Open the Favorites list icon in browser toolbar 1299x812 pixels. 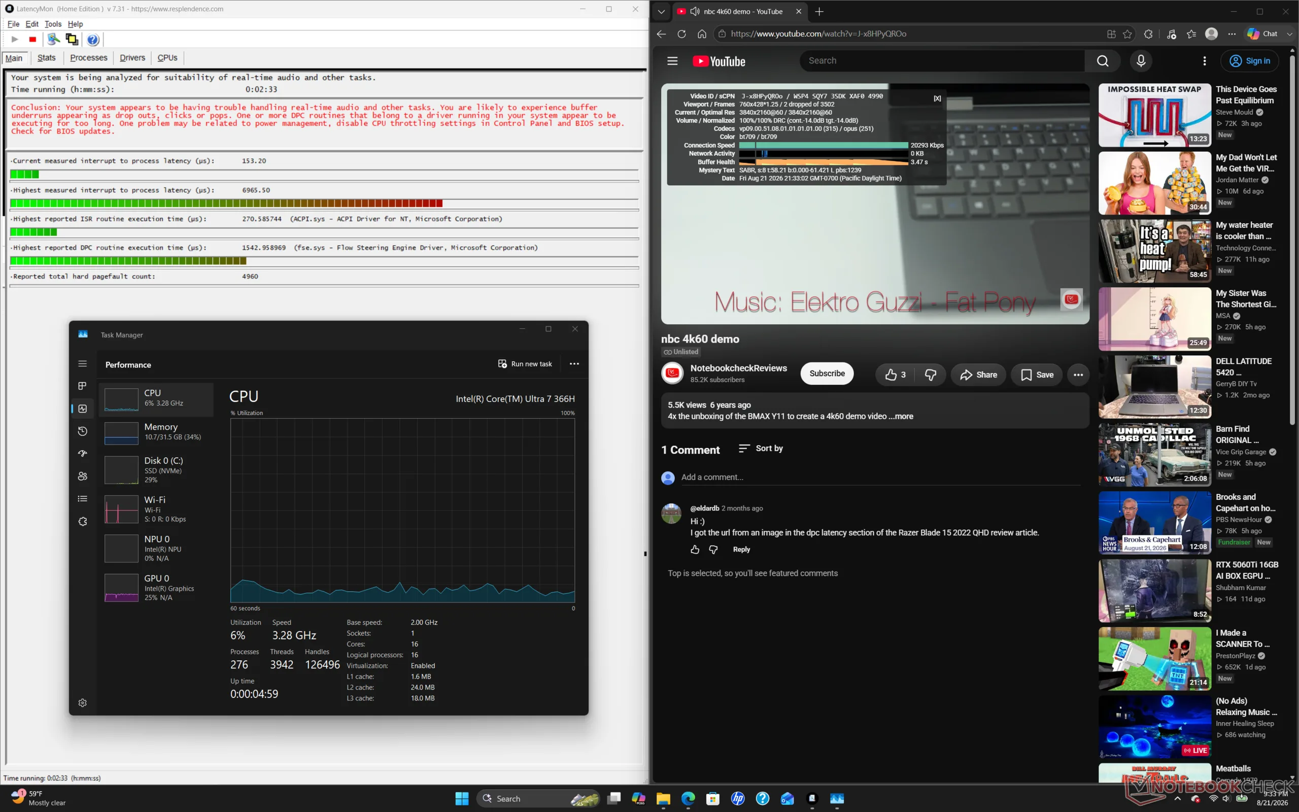pyautogui.click(x=1191, y=34)
